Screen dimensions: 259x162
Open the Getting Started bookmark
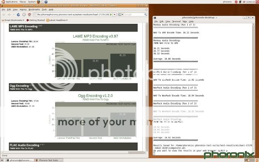[x=36, y=20]
